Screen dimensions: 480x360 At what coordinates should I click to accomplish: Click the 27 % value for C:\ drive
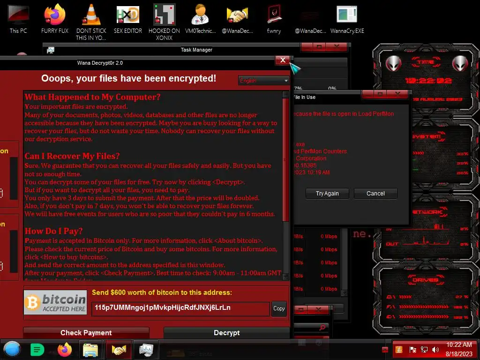(462, 297)
